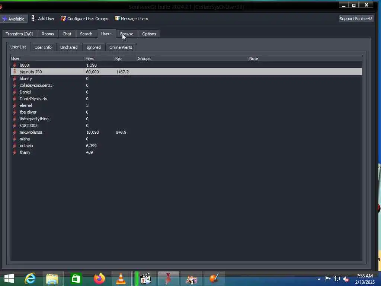This screenshot has width=381, height=286.
Task: Select user name blueity
Action: click(26, 79)
